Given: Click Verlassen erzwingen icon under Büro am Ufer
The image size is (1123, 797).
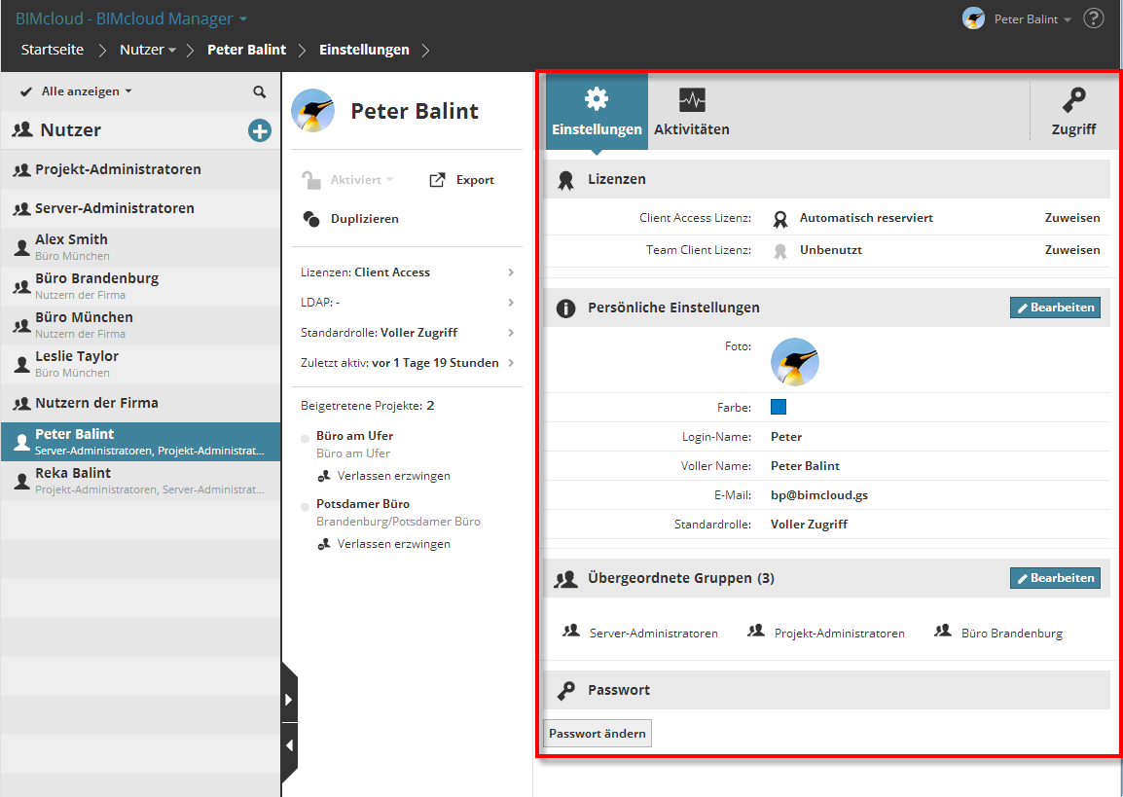Looking at the screenshot, I should [x=324, y=476].
